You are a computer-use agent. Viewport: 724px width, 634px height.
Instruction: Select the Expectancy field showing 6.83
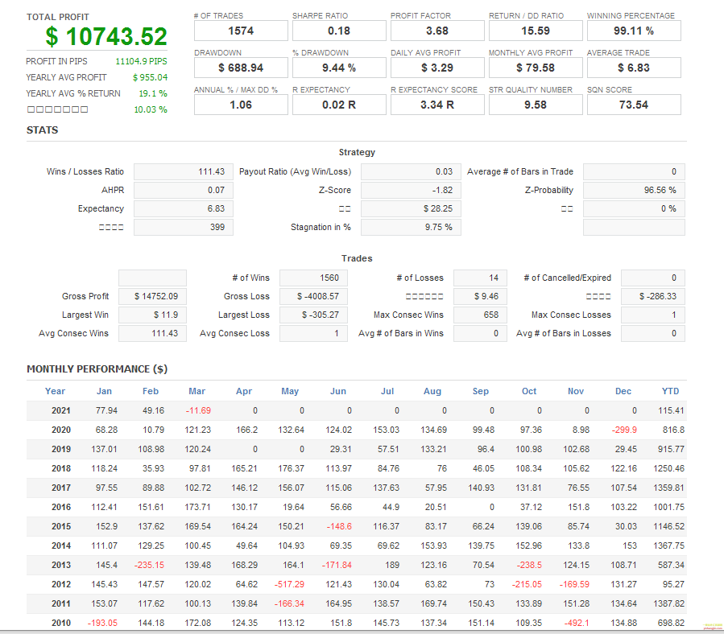coord(184,208)
